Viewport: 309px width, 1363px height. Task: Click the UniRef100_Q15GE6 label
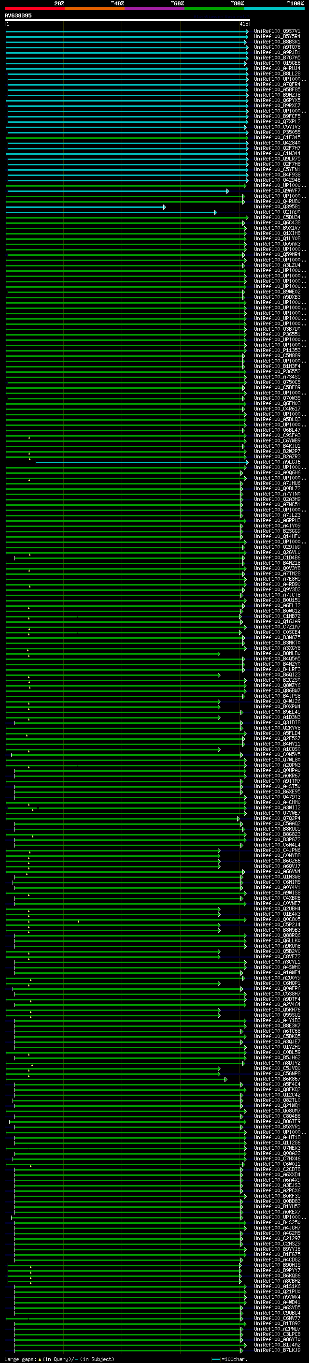(x=277, y=63)
